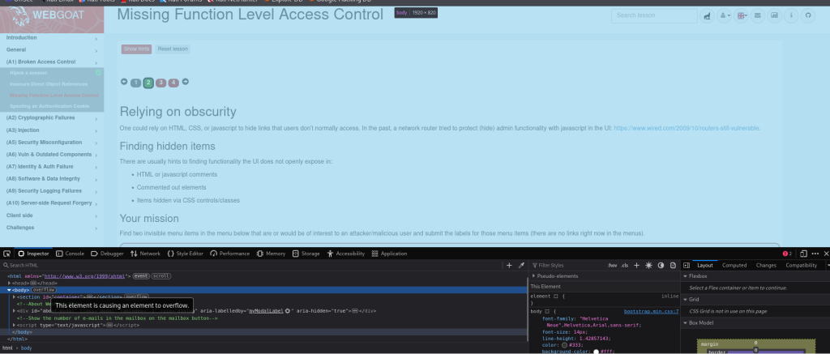Click the About info icon
830x354 pixels.
tap(791, 16)
